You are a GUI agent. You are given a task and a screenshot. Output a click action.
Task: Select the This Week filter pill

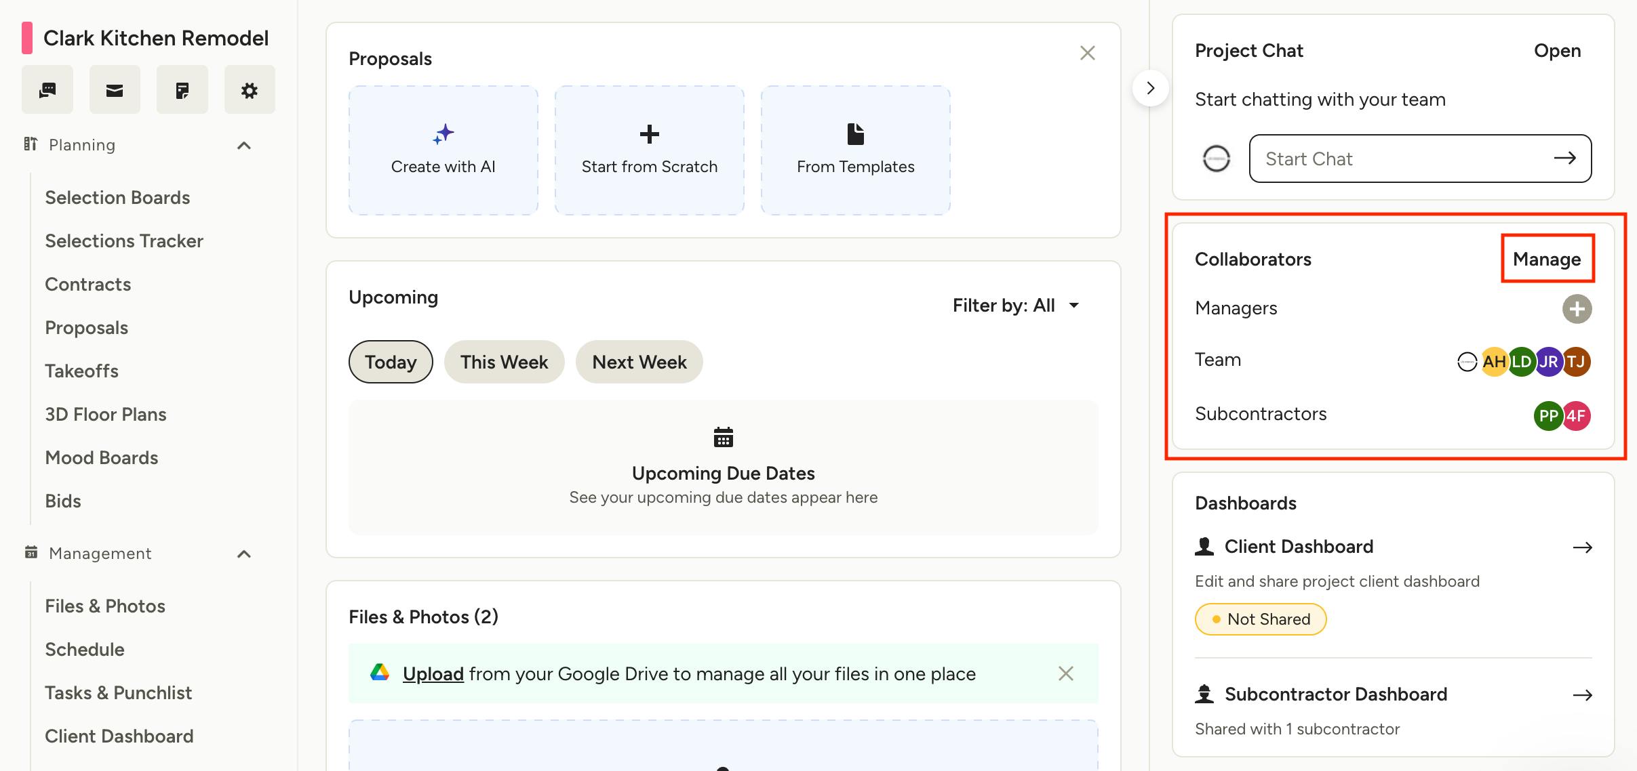(x=504, y=362)
